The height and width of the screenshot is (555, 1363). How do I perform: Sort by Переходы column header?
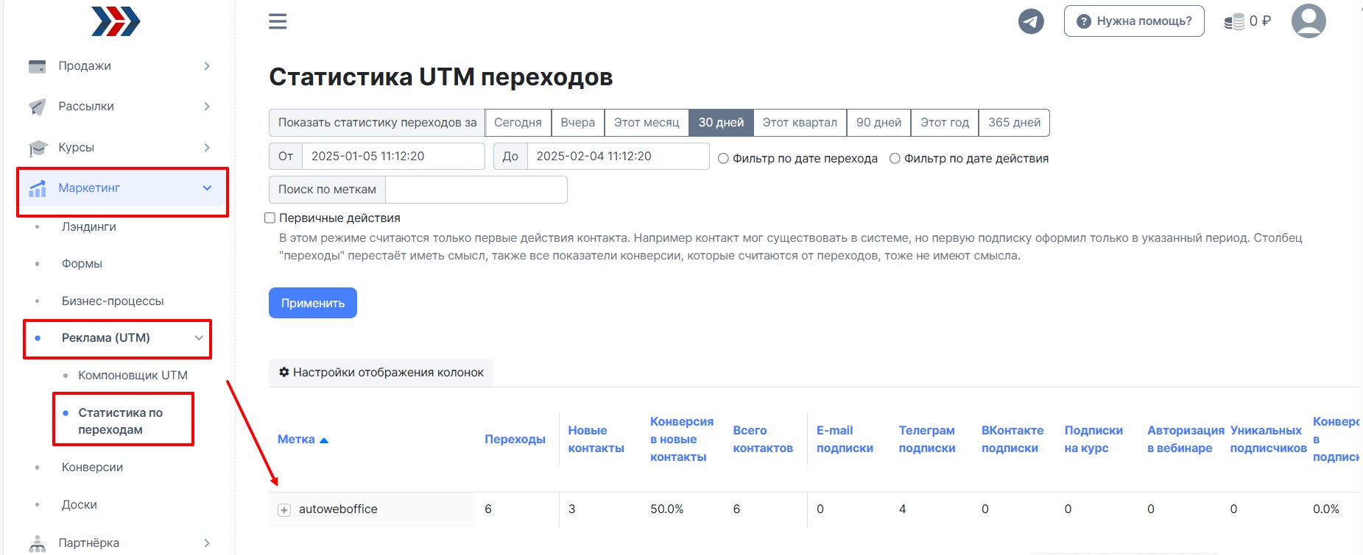pyautogui.click(x=515, y=440)
